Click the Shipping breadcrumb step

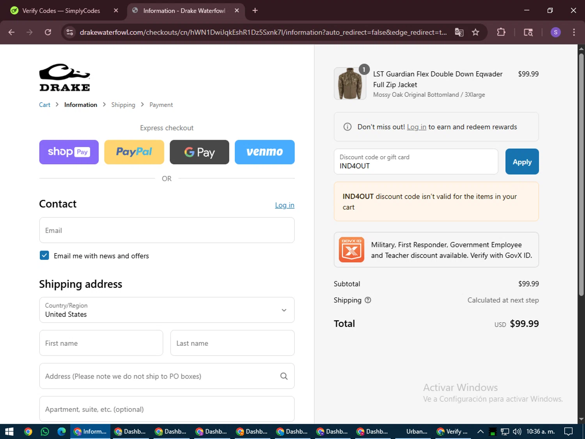point(123,105)
